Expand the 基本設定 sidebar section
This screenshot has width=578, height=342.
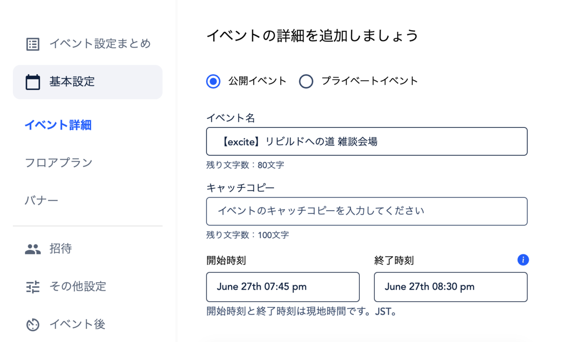tap(88, 82)
